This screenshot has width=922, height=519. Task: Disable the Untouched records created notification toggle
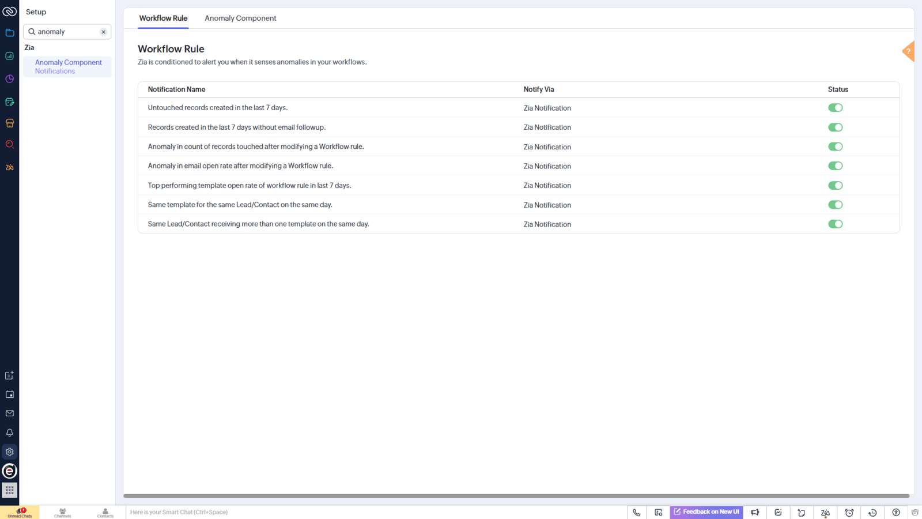point(836,107)
